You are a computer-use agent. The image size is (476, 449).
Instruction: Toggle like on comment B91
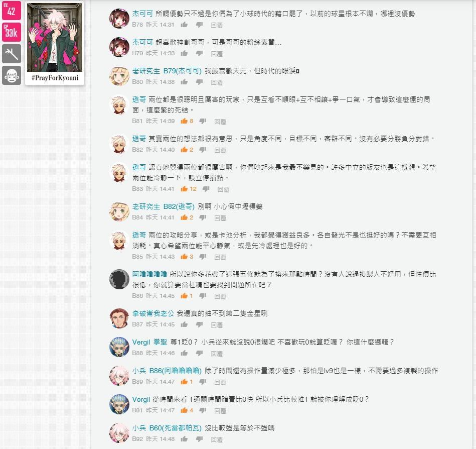tap(184, 410)
